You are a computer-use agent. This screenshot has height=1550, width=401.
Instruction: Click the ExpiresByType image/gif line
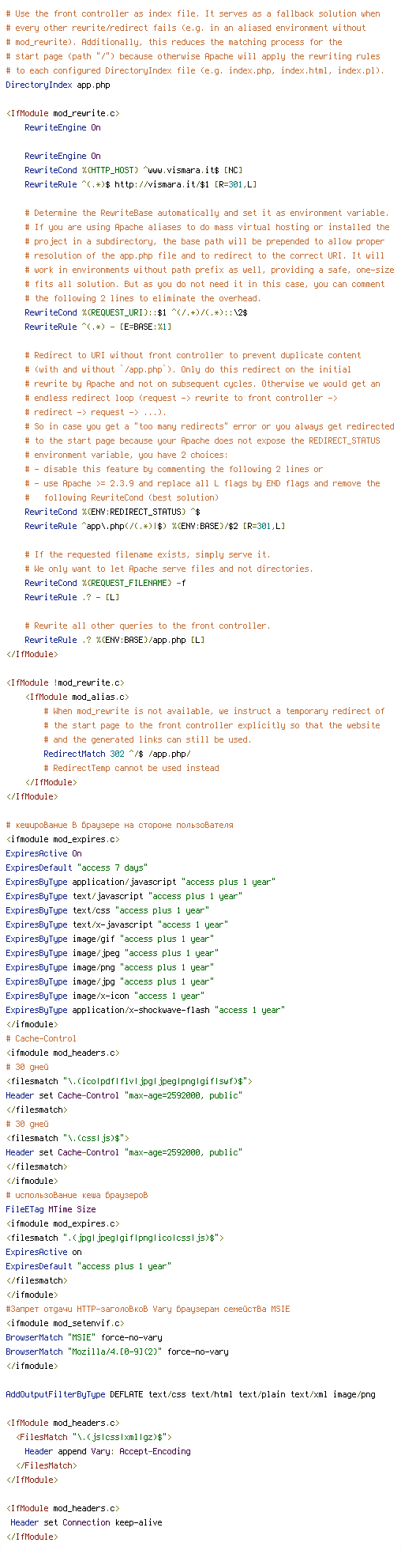point(110,939)
